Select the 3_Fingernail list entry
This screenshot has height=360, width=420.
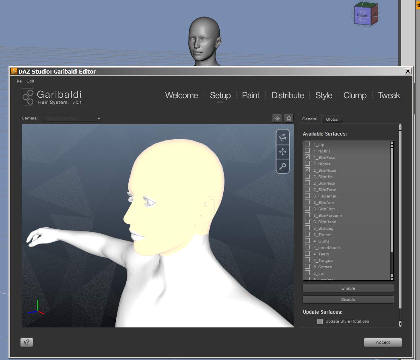point(325,196)
